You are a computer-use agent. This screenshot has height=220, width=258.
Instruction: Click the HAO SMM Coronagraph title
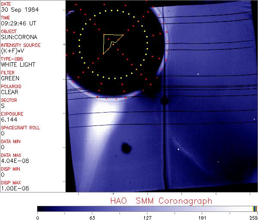pyautogui.click(x=161, y=201)
